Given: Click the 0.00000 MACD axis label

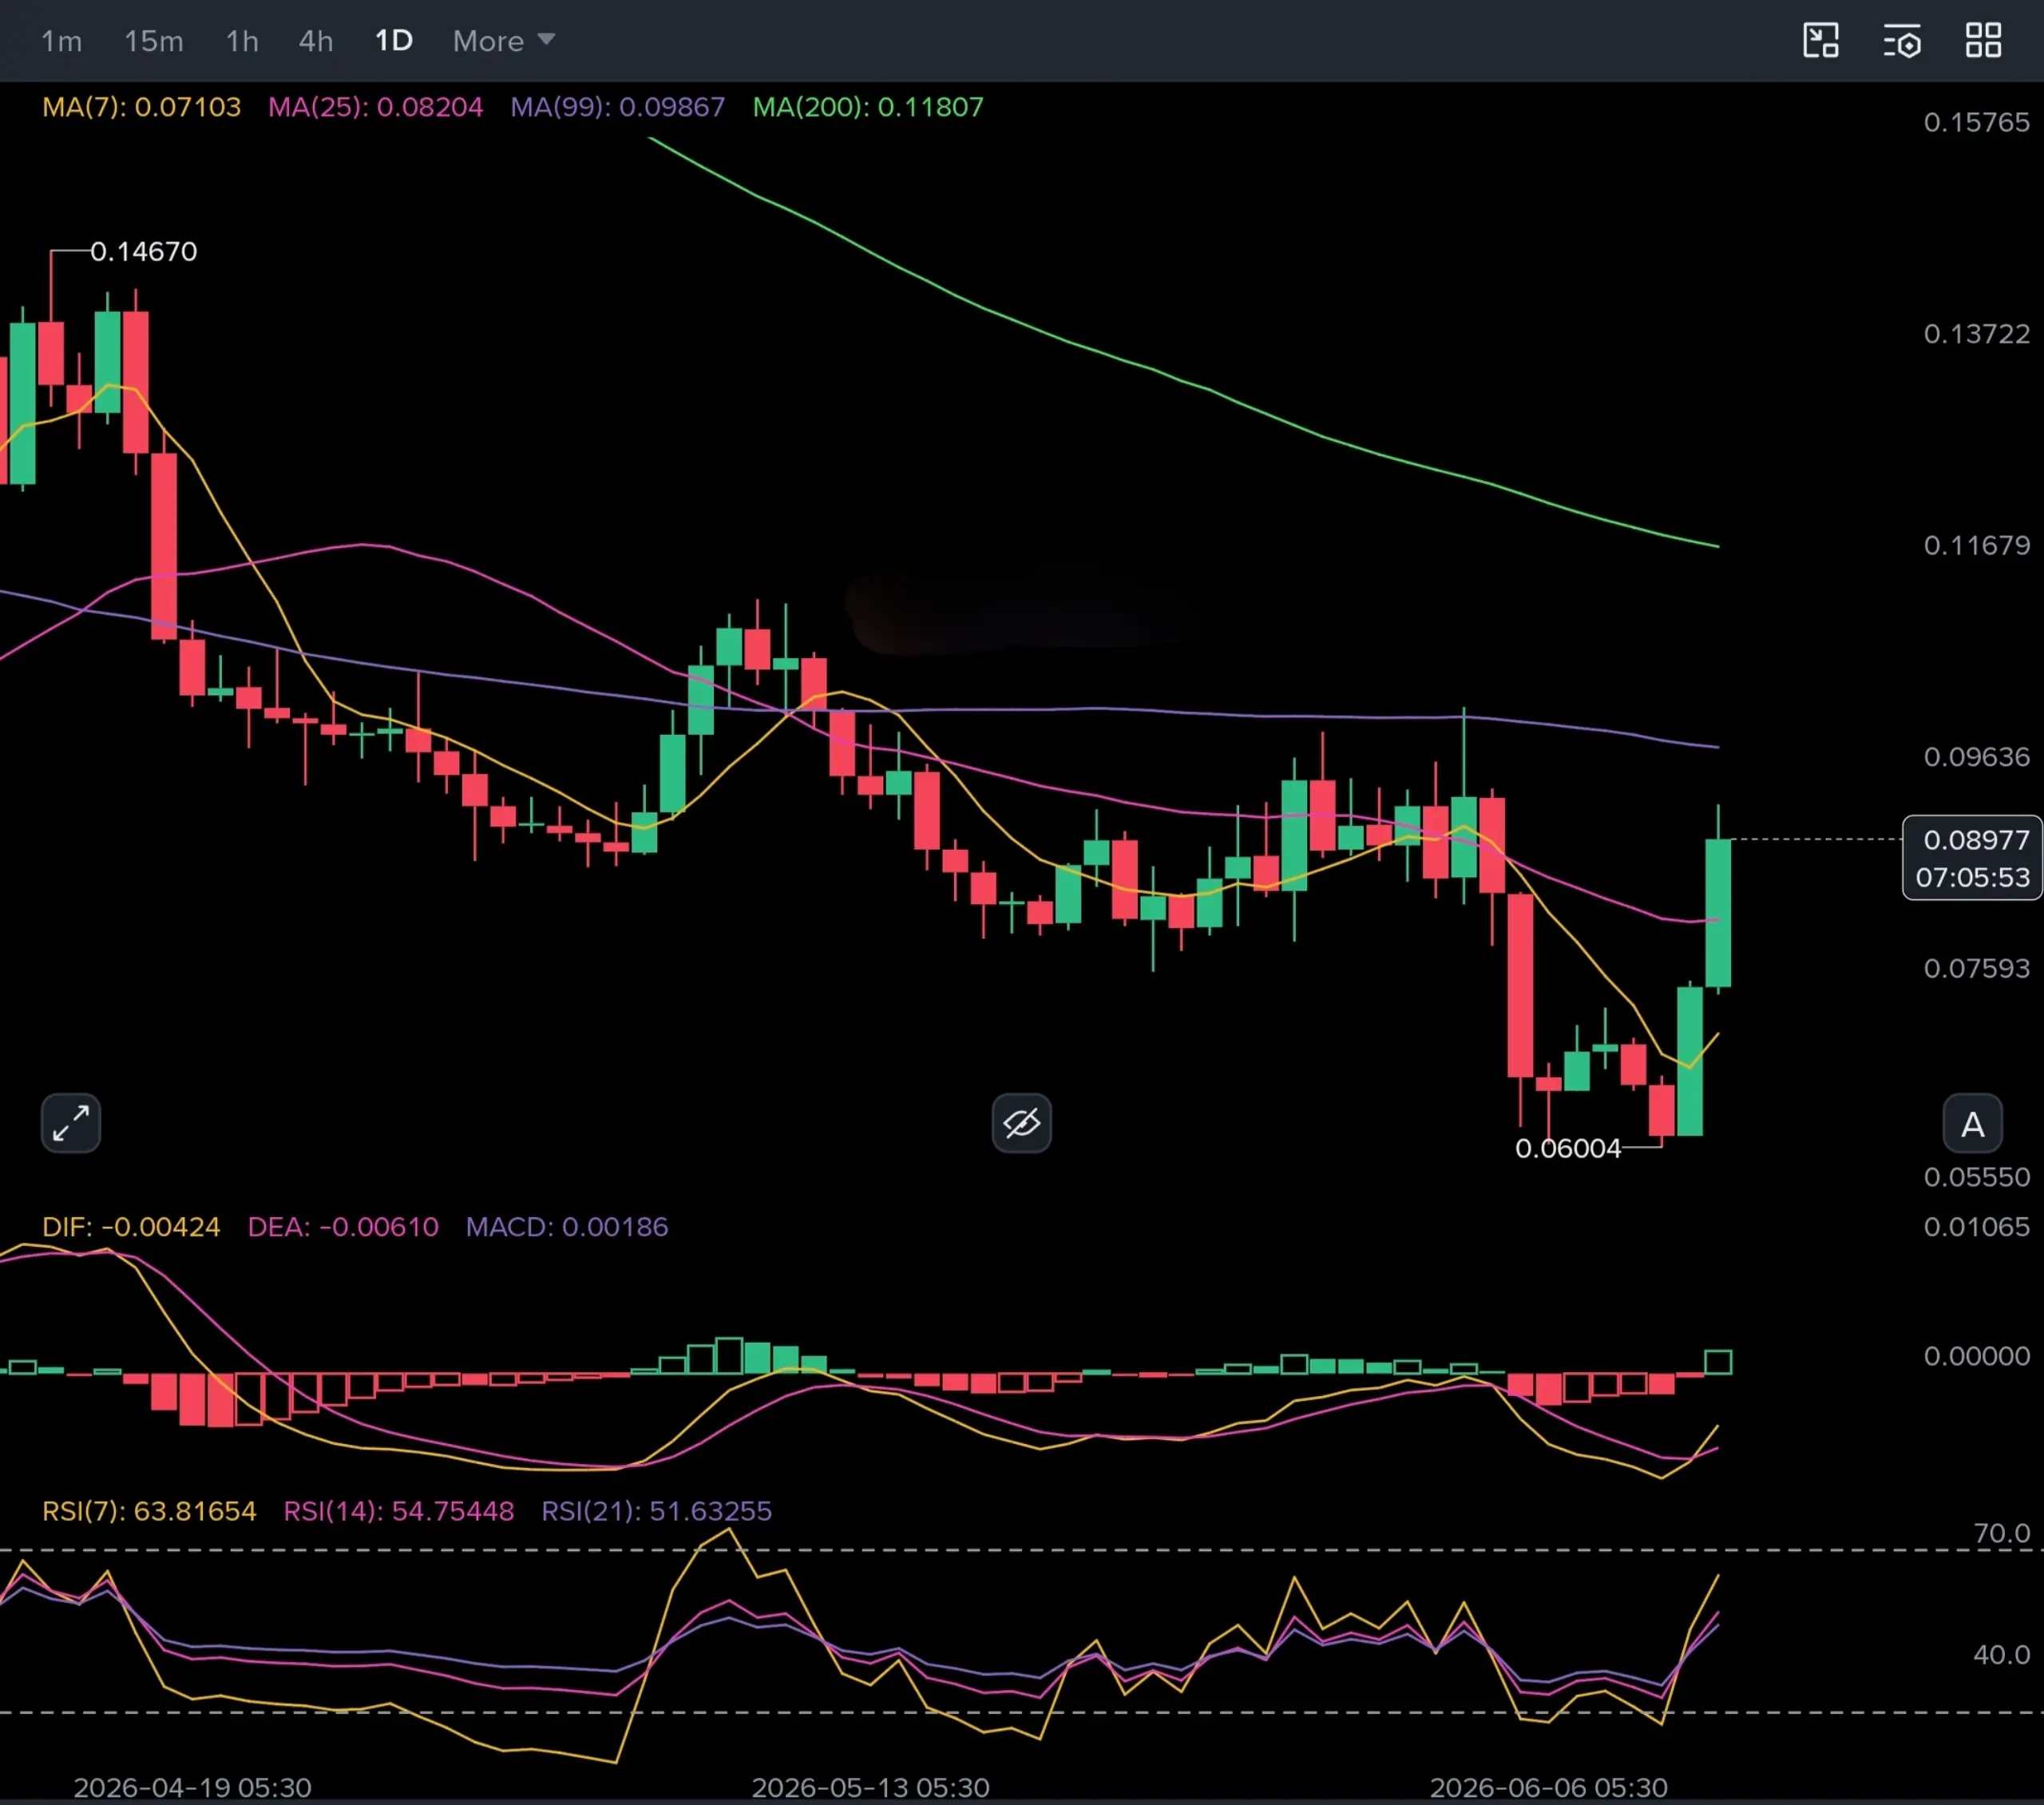Looking at the screenshot, I should (1976, 1356).
